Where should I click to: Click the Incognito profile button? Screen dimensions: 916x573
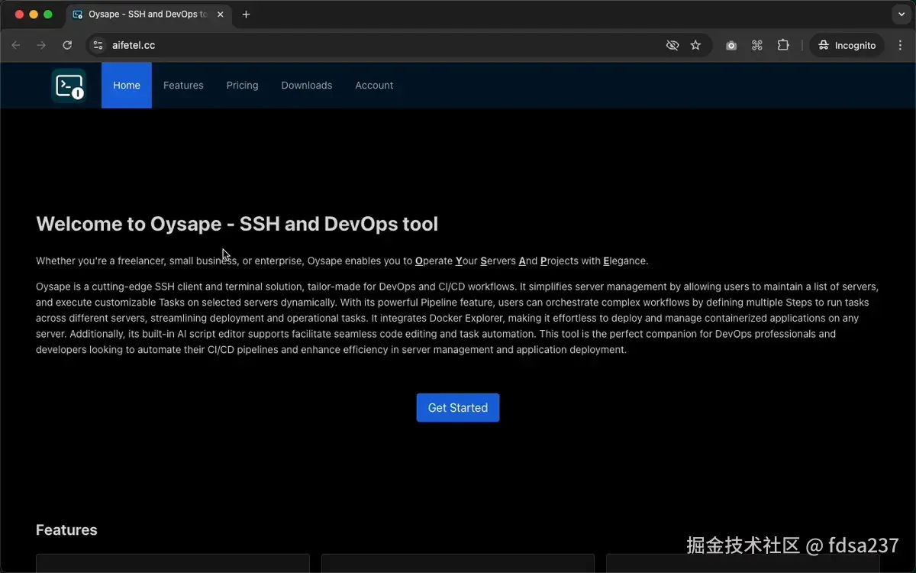pyautogui.click(x=847, y=45)
